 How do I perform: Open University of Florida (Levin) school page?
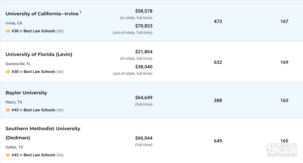39,54
